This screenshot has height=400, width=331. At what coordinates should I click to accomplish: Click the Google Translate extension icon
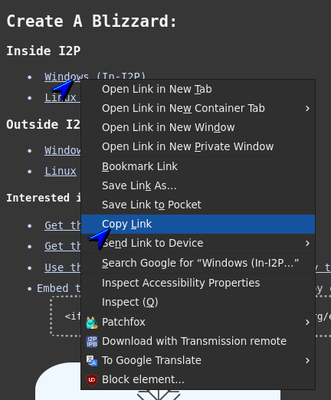(x=92, y=360)
